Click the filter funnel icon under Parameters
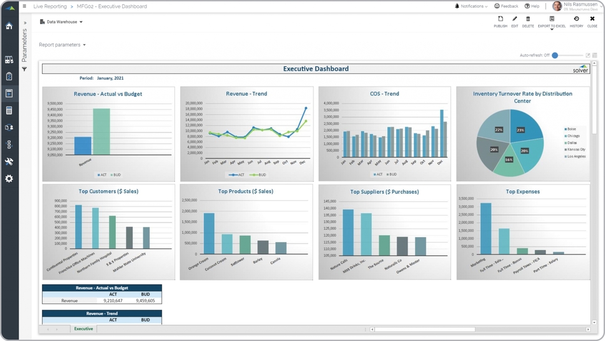 pos(24,69)
